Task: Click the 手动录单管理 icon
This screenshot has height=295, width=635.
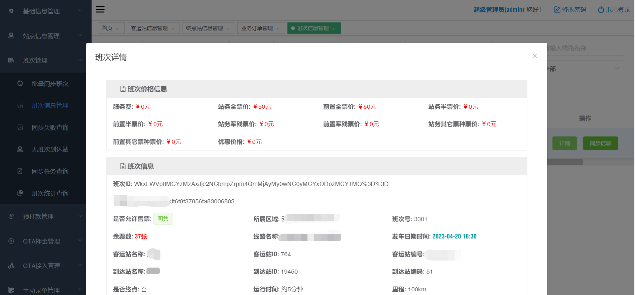Action: point(11,290)
